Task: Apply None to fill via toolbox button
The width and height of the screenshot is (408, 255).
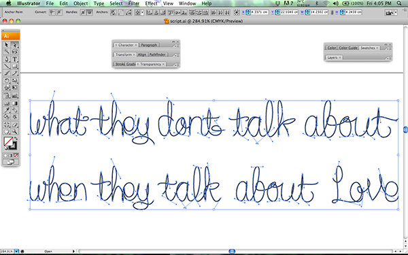Action: [x=16, y=156]
